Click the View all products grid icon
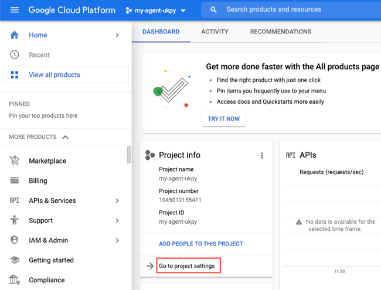The image size is (381, 290). [x=15, y=75]
